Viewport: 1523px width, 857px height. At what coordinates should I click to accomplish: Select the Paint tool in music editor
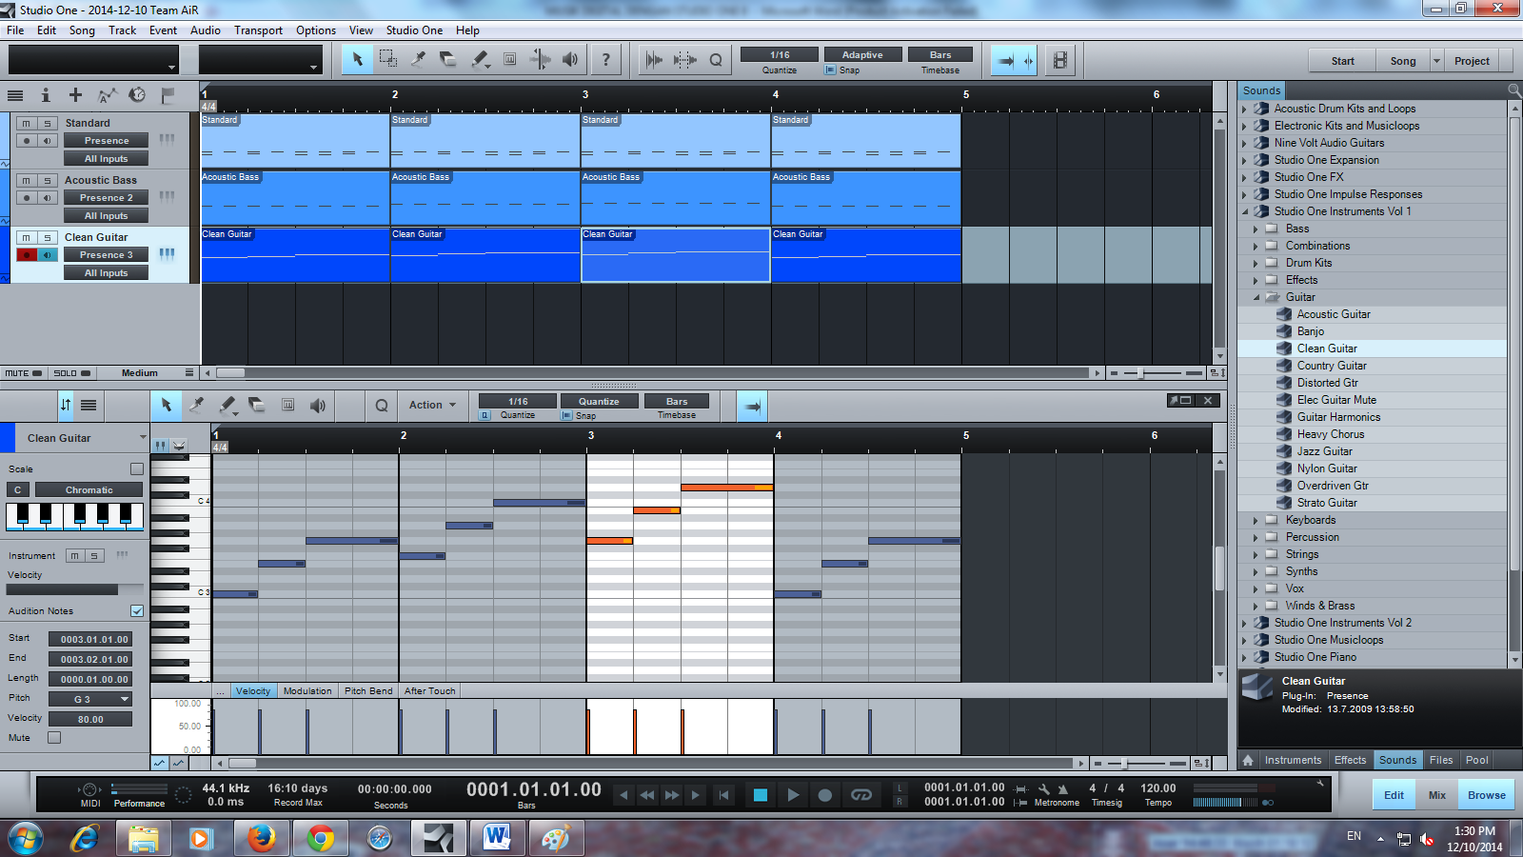tap(227, 406)
